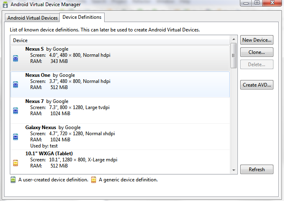Select 10.1" WXGA (Tablet) entry
Image resolution: width=284 pixels, height=201 pixels.
120,161
